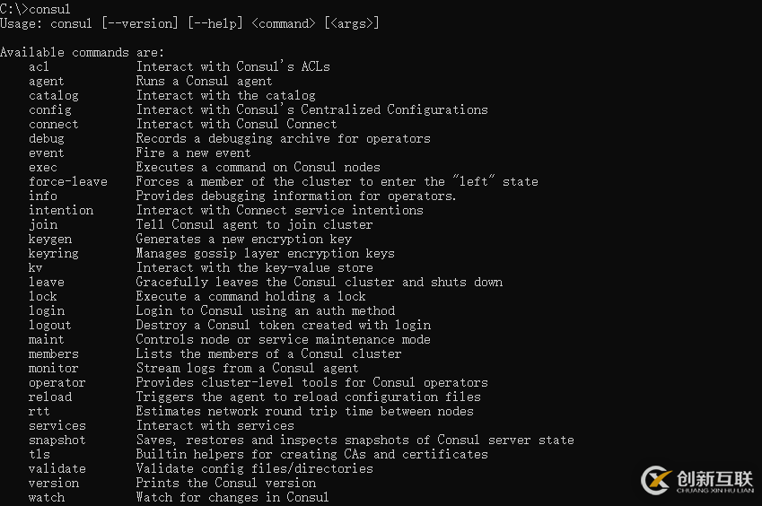
Task: Select the 'connect' command text
Action: click(x=54, y=124)
